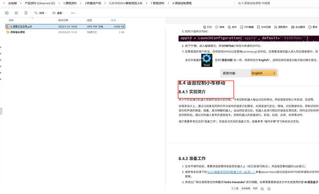Click 8 语音控制课程 breadcrumb segment
This screenshot has width=319, height=194.
182,3
